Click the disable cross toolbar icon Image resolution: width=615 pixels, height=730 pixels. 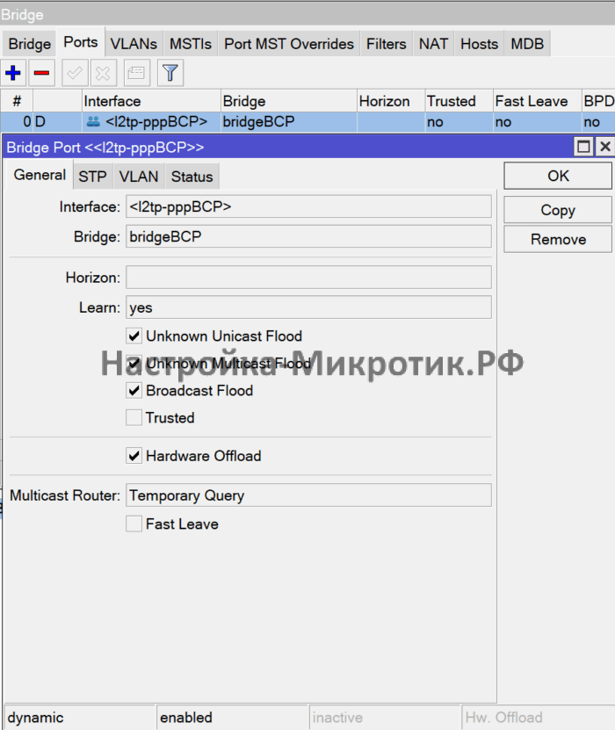click(x=104, y=73)
